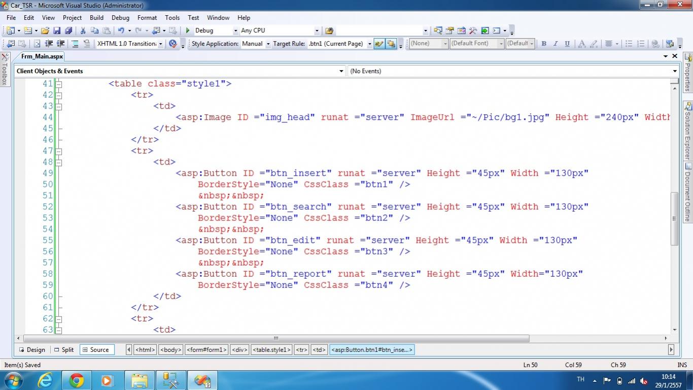This screenshot has height=390, width=693.
Task: Open the Project menu
Action: point(73,18)
